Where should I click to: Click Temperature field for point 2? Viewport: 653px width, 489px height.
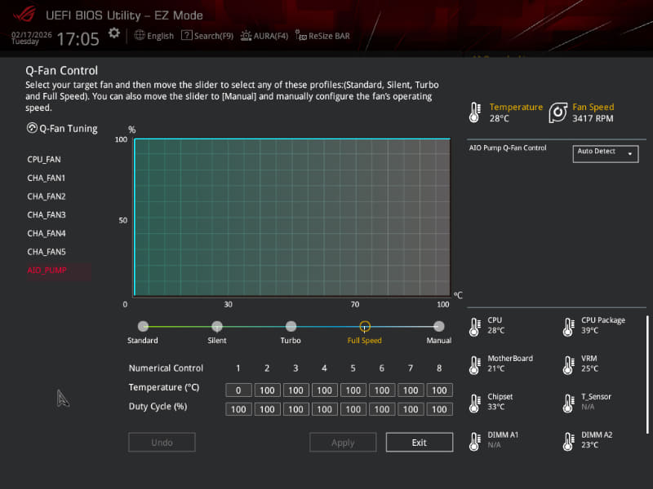tap(267, 390)
